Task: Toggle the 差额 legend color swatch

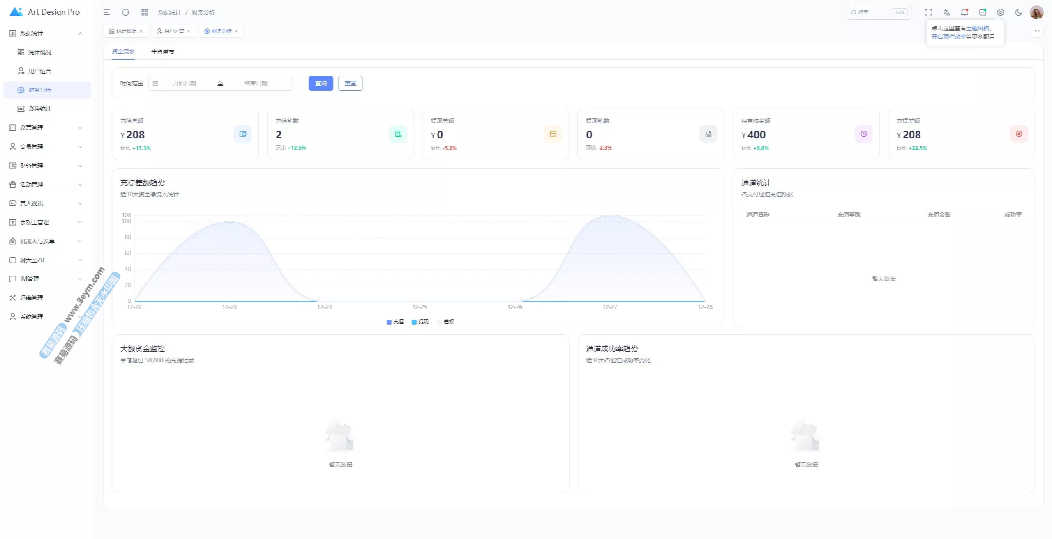Action: pos(439,322)
